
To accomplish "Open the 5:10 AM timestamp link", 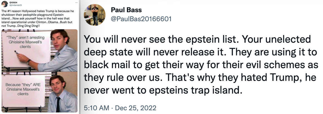I will coord(97,108).
